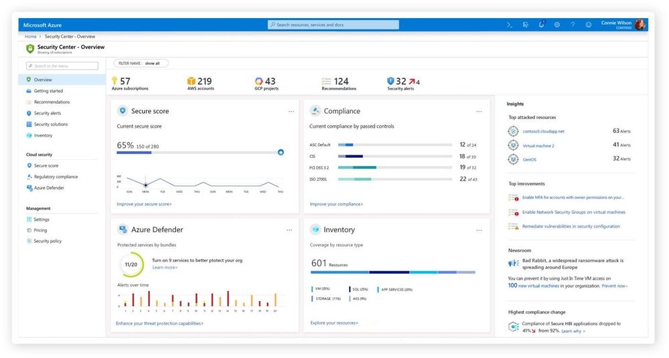Open the help question mark icon
The image size is (669, 358).
573,25
